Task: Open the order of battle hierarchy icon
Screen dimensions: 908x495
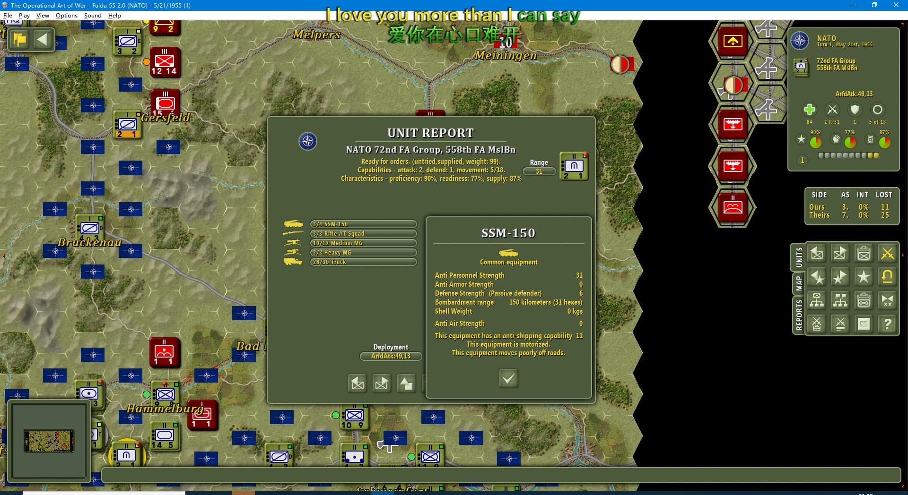Action: 817,300
